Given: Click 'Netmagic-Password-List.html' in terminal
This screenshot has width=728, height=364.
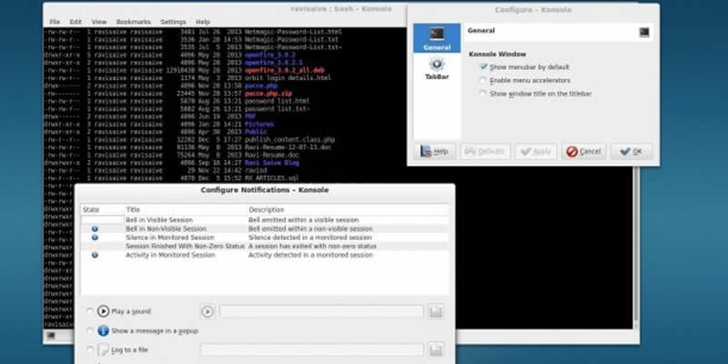Looking at the screenshot, I should tap(293, 32).
